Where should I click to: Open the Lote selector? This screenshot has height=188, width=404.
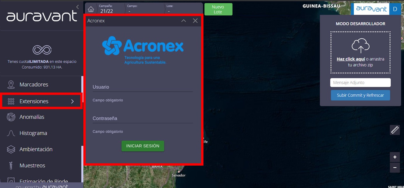point(184,9)
